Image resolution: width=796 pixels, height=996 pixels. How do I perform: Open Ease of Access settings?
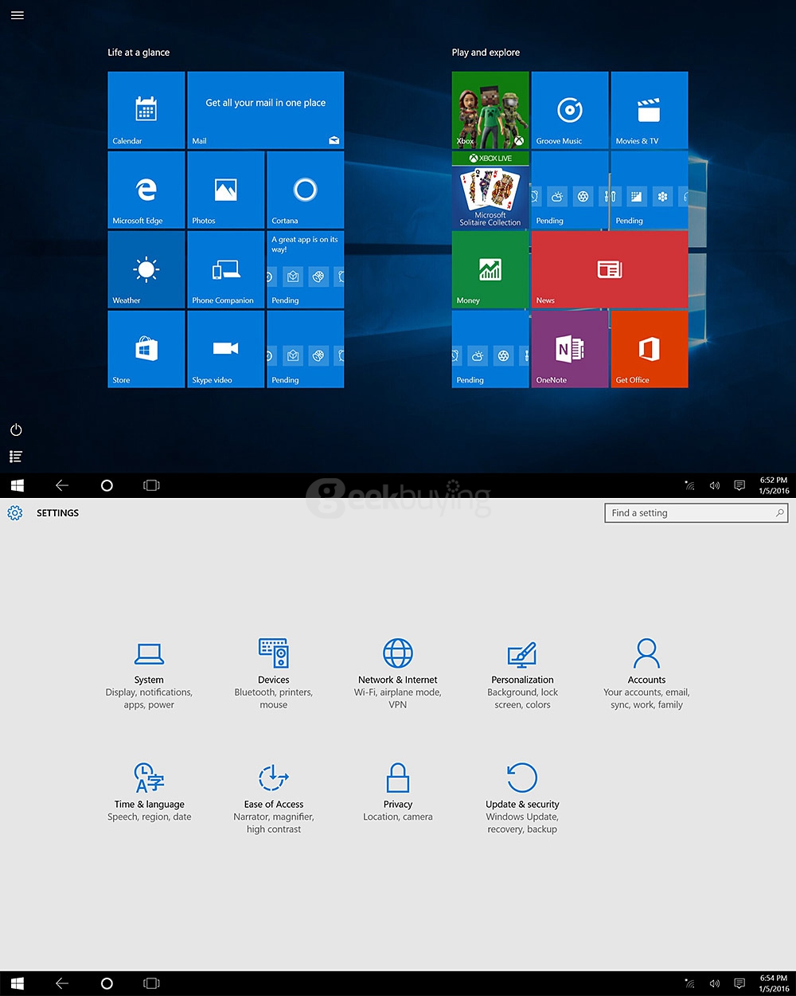point(274,798)
